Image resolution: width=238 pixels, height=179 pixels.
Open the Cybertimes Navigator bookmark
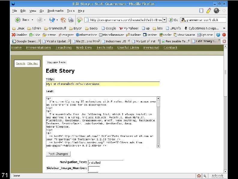point(202,28)
